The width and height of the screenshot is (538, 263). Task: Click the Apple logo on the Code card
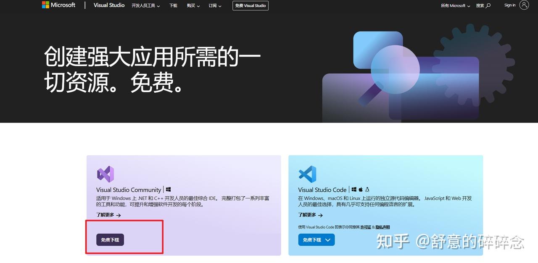pyautogui.click(x=360, y=189)
